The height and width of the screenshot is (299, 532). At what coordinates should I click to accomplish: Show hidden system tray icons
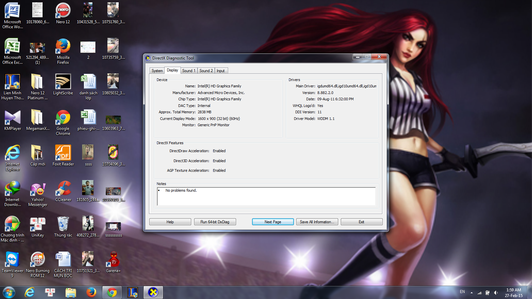pos(471,293)
